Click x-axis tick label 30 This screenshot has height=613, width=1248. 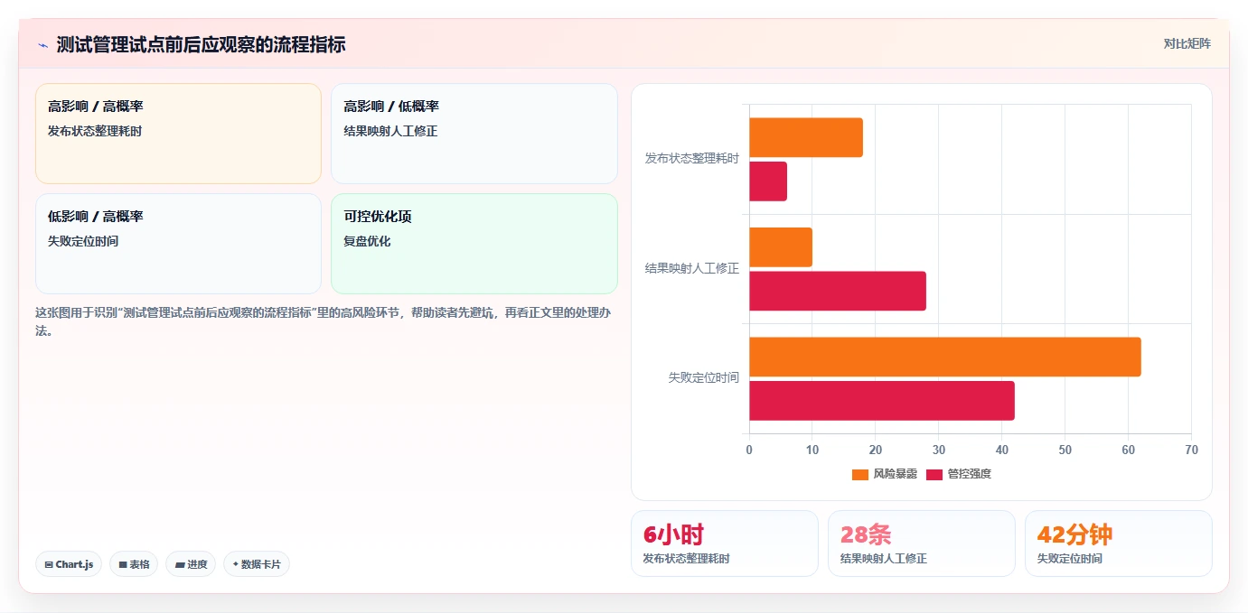point(938,450)
